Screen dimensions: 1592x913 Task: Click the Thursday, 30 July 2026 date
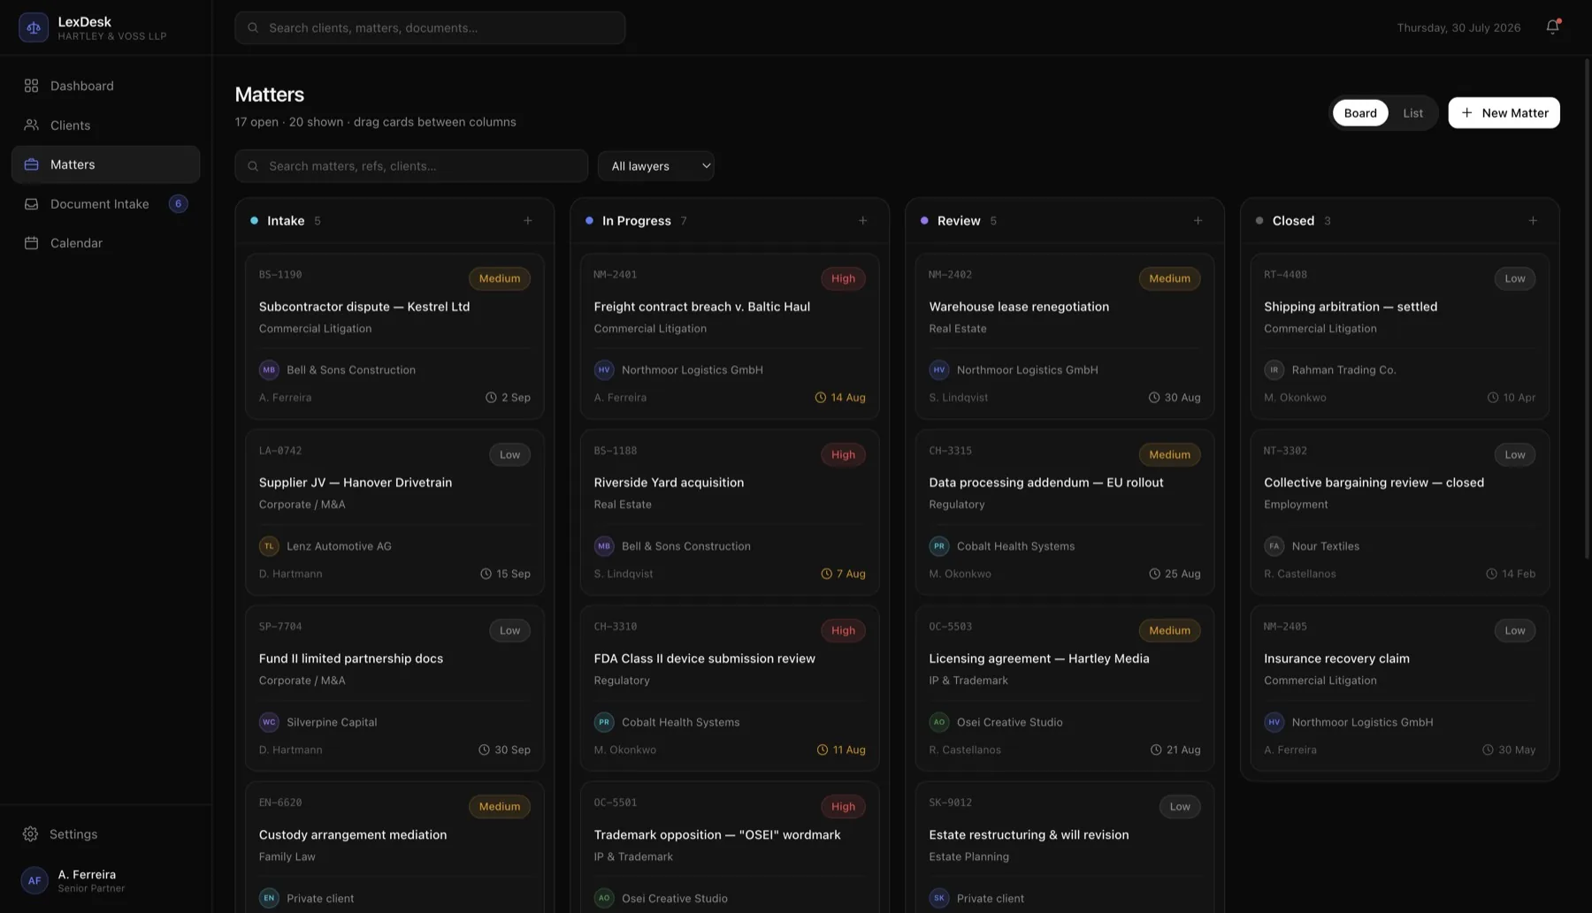click(1458, 28)
